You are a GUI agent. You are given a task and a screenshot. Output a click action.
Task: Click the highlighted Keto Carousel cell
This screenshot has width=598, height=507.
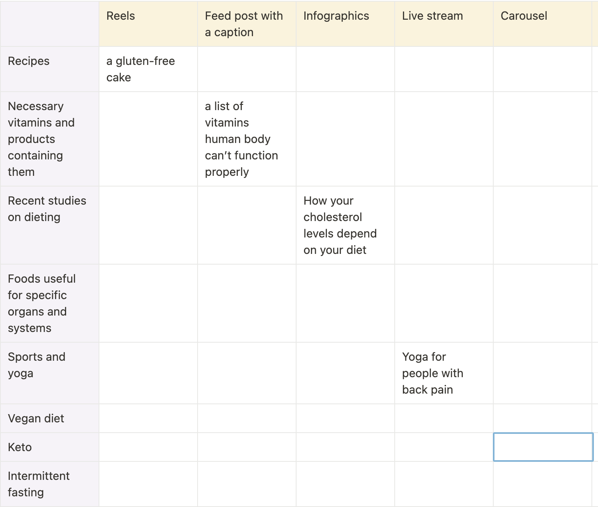tap(543, 447)
